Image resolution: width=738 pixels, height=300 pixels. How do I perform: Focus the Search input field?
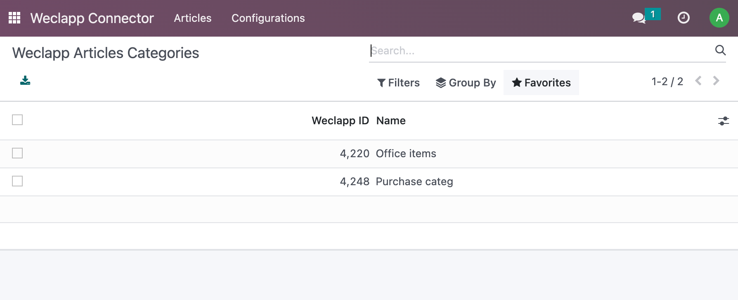pyautogui.click(x=537, y=51)
